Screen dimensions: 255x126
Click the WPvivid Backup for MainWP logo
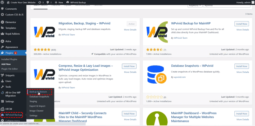[x=157, y=32]
